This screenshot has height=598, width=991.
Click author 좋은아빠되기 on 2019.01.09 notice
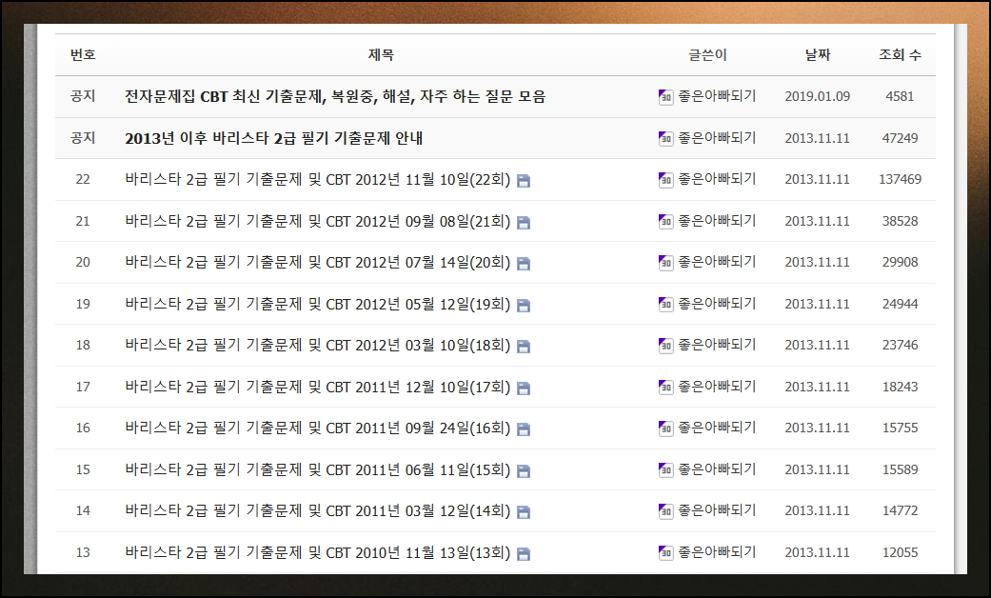coord(717,97)
